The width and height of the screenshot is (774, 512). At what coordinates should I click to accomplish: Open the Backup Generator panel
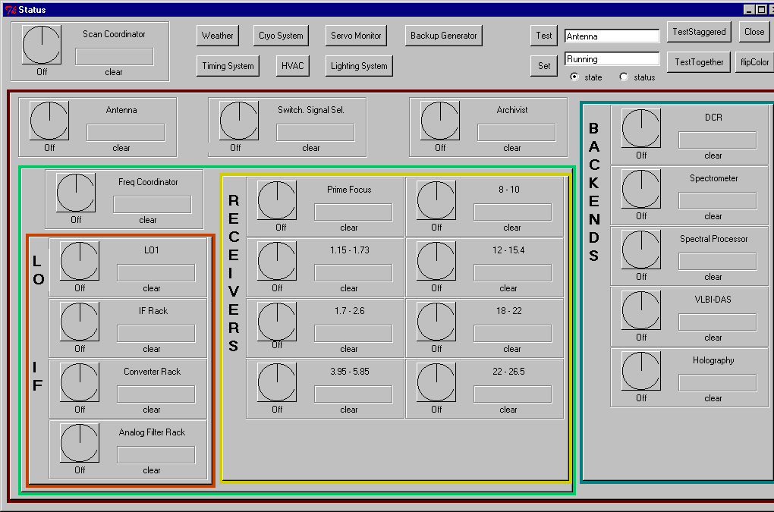coord(444,36)
